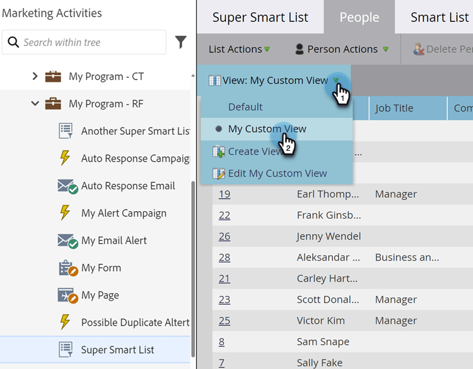This screenshot has height=369, width=473.
Task: Click the Search within tree field
Action: 88,42
